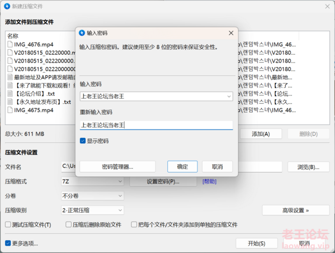Open the 密码管理器 button

tap(117, 166)
